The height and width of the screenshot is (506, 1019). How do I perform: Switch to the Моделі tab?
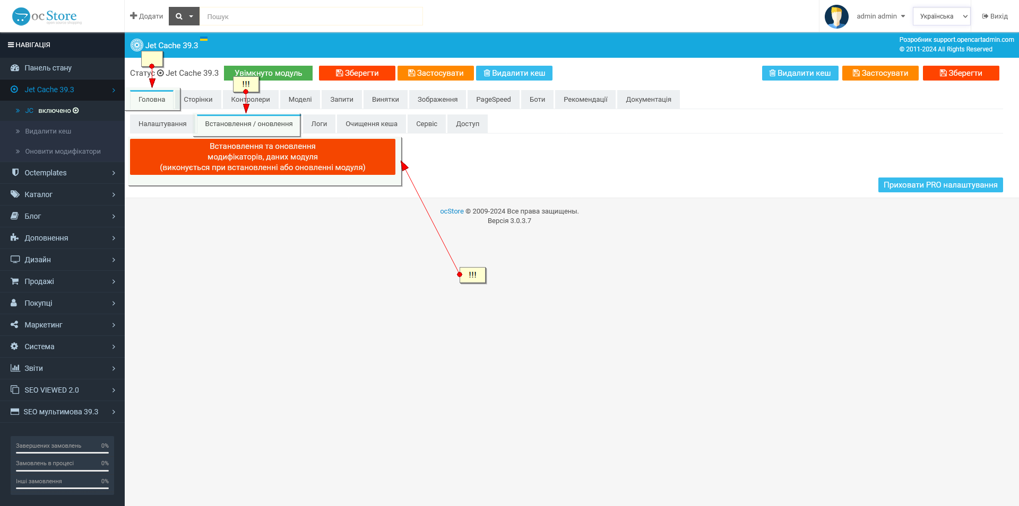point(300,100)
